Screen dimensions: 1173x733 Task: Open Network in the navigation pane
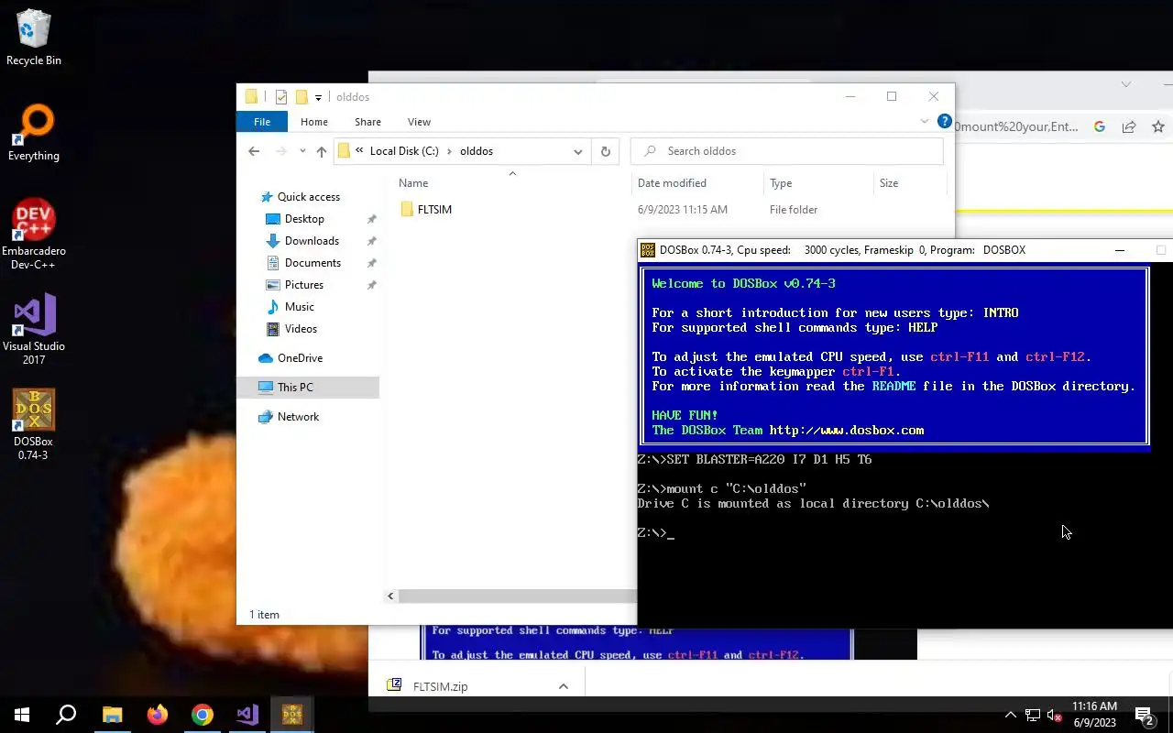coord(298,417)
